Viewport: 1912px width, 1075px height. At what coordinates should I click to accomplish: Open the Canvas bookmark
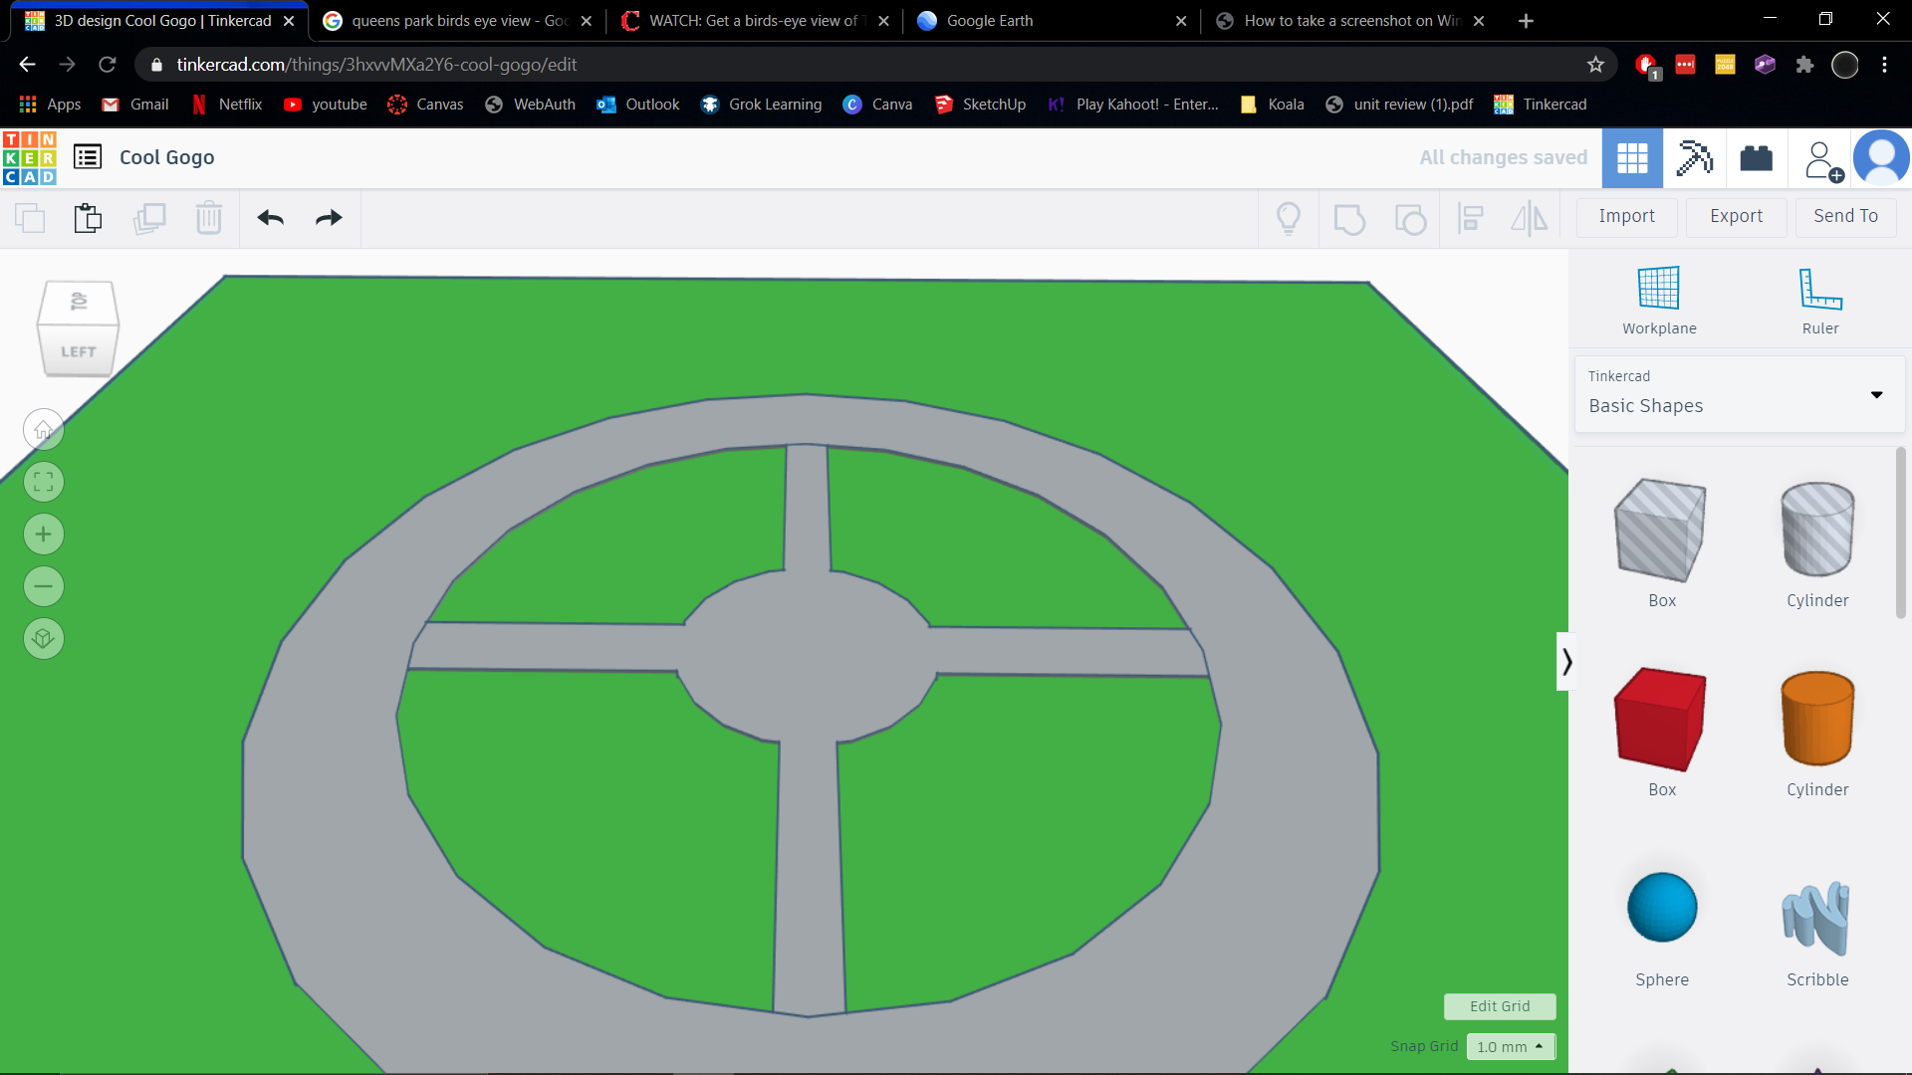(x=425, y=105)
